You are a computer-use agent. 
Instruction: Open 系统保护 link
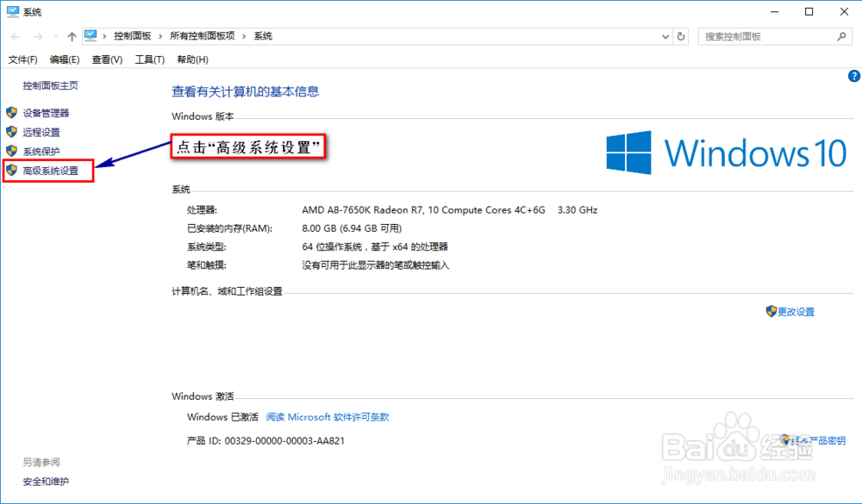click(41, 152)
